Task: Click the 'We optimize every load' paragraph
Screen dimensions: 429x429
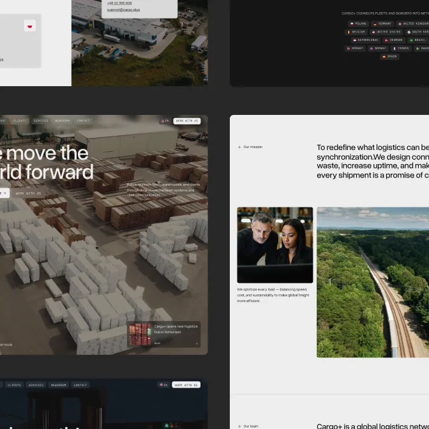Action: [273, 295]
